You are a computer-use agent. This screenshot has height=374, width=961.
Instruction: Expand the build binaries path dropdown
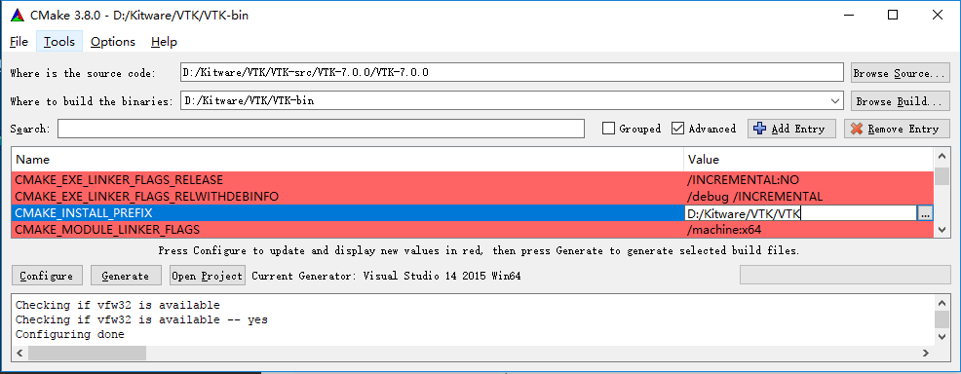click(x=835, y=101)
